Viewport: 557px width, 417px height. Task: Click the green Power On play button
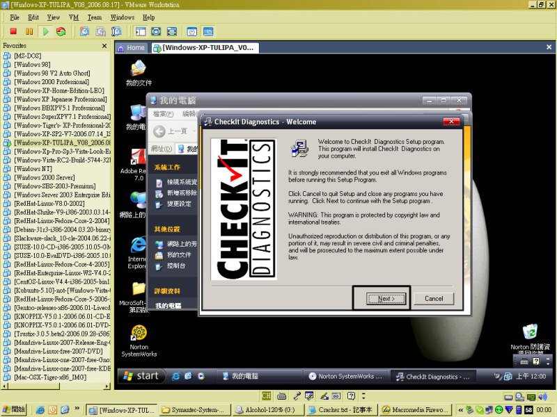(45, 31)
